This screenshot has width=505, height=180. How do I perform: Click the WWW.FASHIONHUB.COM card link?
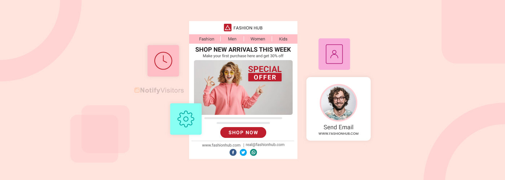click(x=338, y=134)
